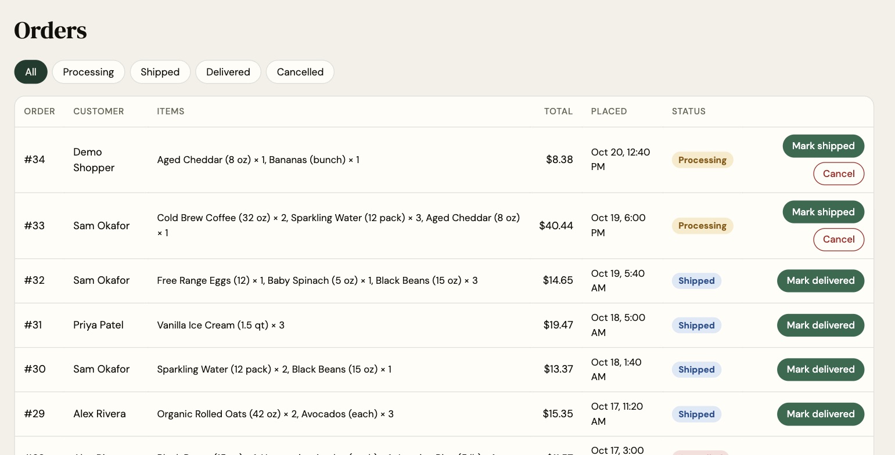895x455 pixels.
Task: Click customer name Demo Shopper
Action: click(x=94, y=160)
